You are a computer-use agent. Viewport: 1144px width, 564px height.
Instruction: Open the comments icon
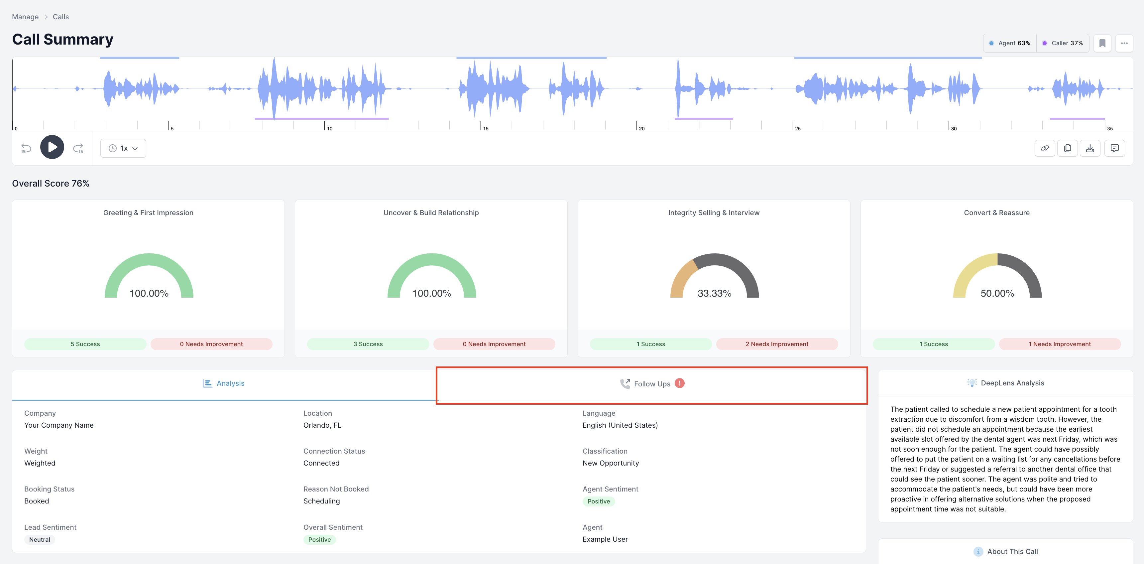coord(1114,148)
